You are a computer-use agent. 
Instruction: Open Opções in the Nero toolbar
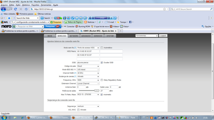pyautogui.click(x=207, y=26)
